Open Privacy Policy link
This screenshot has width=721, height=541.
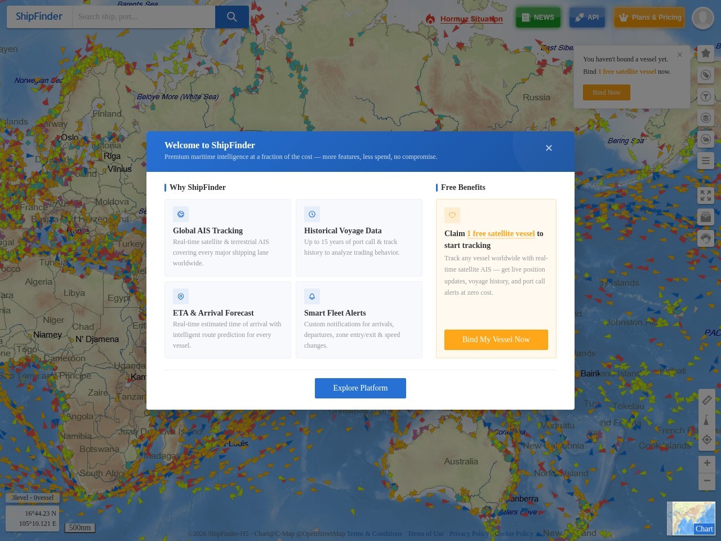(x=469, y=534)
